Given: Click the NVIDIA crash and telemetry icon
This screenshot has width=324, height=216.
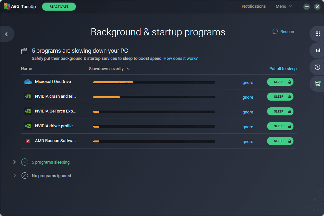Looking at the screenshot, I should (28, 96).
